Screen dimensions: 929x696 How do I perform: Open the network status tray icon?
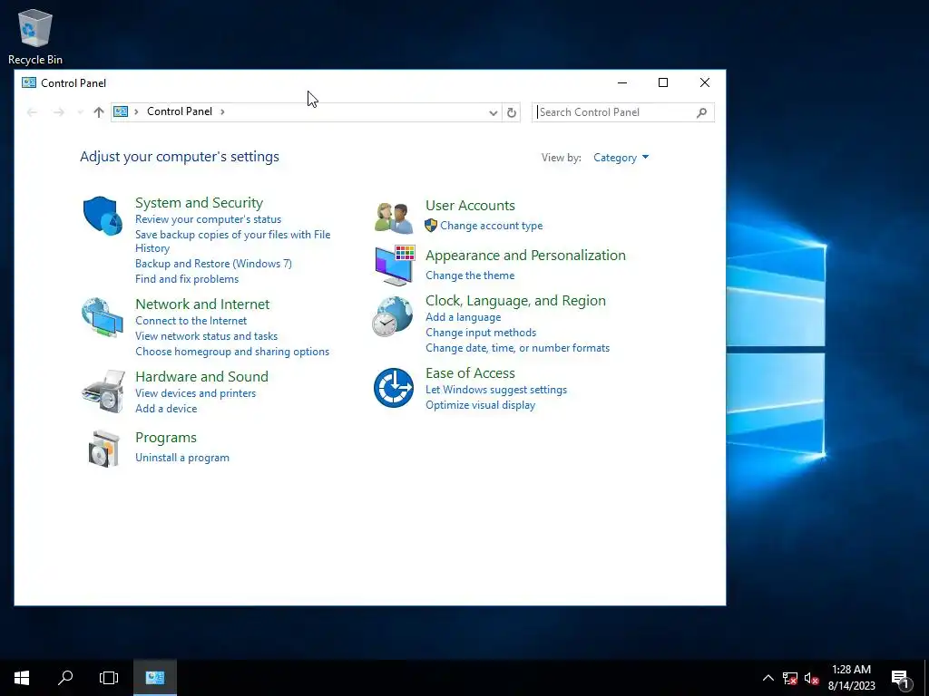coord(790,678)
